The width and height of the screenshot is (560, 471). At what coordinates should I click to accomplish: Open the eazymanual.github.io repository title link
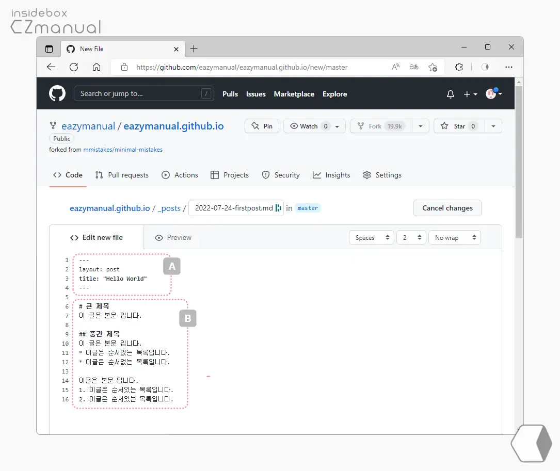tap(173, 126)
